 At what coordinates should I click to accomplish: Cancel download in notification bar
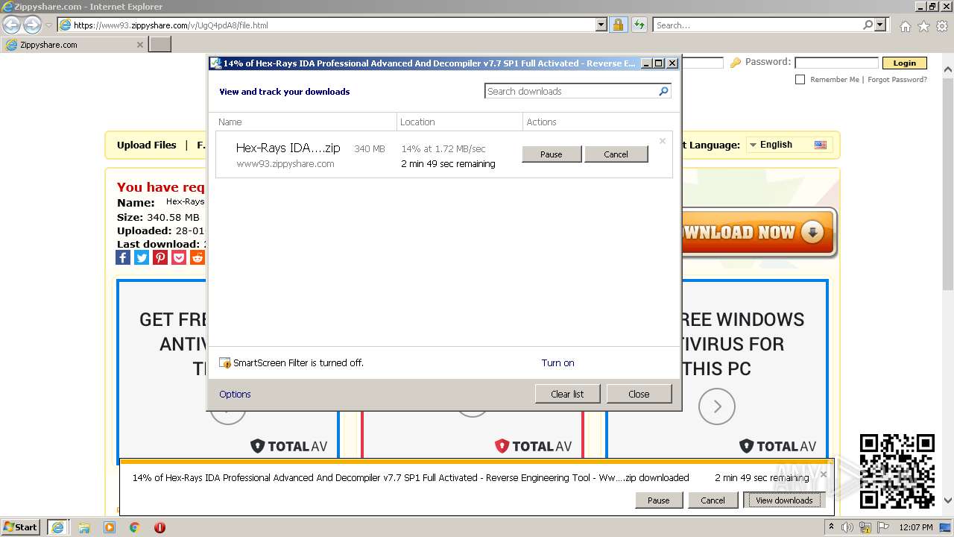(x=713, y=500)
